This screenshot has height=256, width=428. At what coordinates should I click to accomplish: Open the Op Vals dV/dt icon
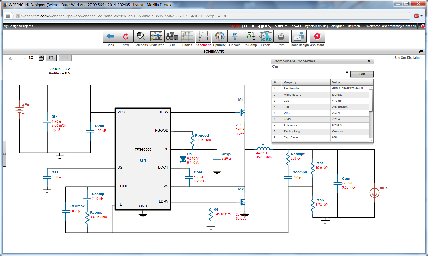pos(235,36)
